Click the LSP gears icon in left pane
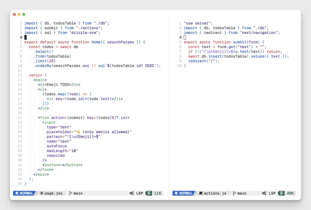This screenshot has width=311, height=210. point(132,193)
